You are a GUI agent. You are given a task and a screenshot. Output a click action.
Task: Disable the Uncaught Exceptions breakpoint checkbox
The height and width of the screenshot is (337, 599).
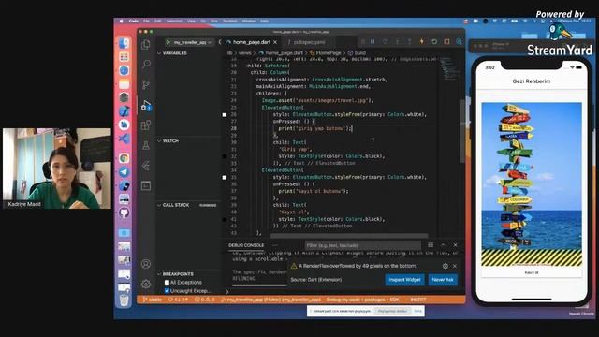(167, 291)
